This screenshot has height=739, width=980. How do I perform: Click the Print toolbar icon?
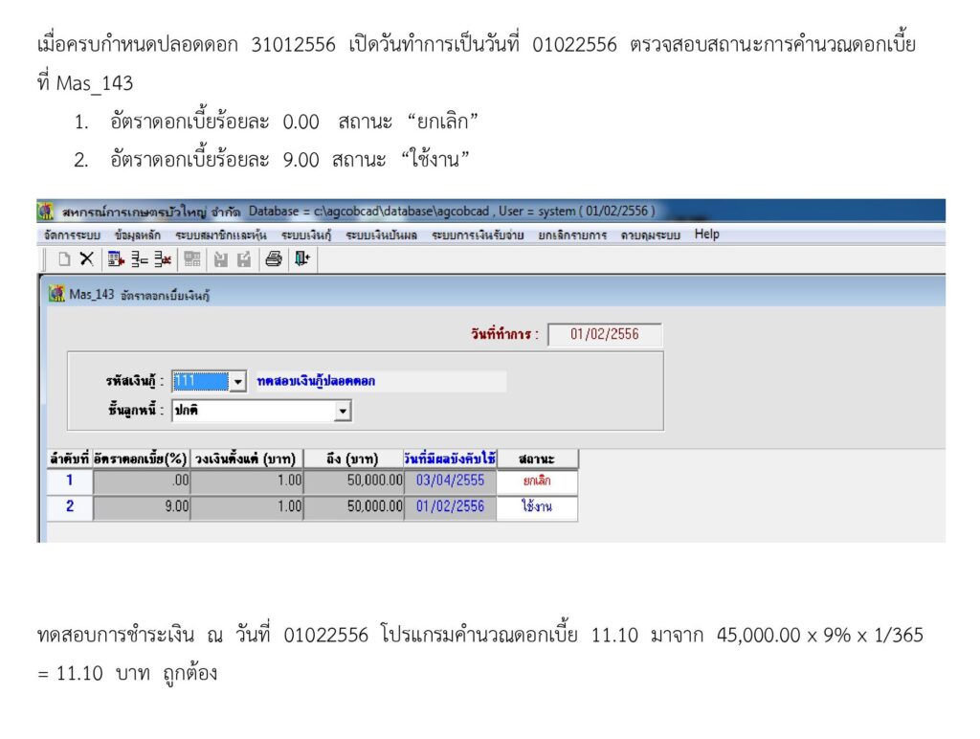[x=274, y=258]
